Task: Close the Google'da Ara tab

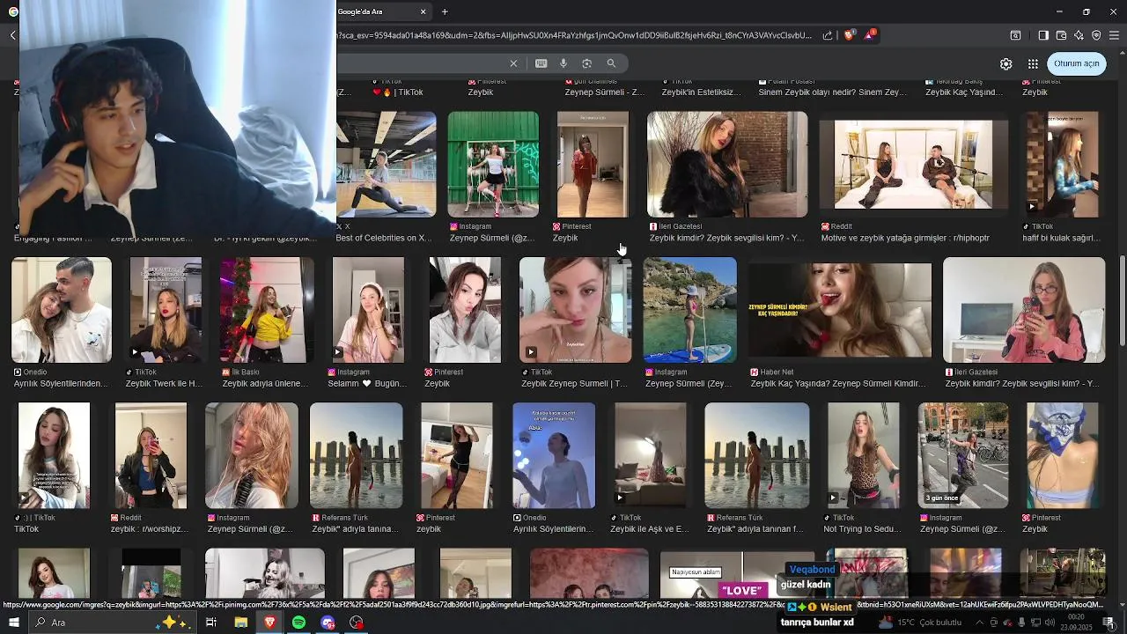Action: pos(423,11)
